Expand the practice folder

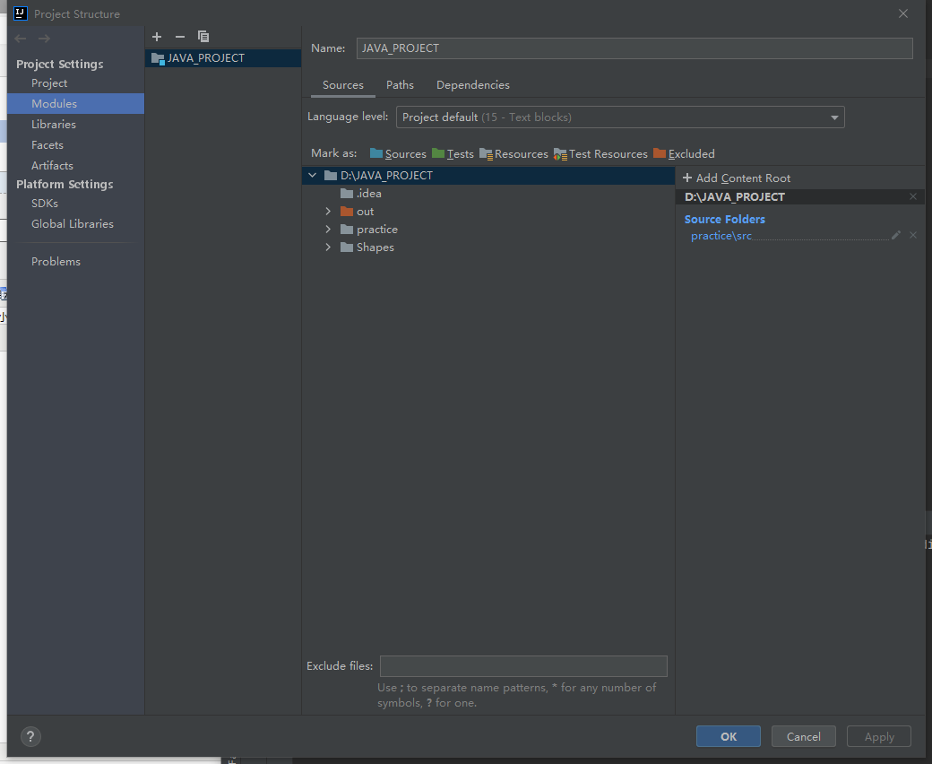pyautogui.click(x=328, y=229)
